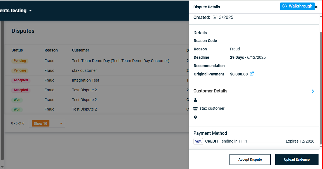Image resolution: width=323 pixels, height=169 pixels.
Task: Click stax customer under Customer Details
Action: click(x=212, y=108)
